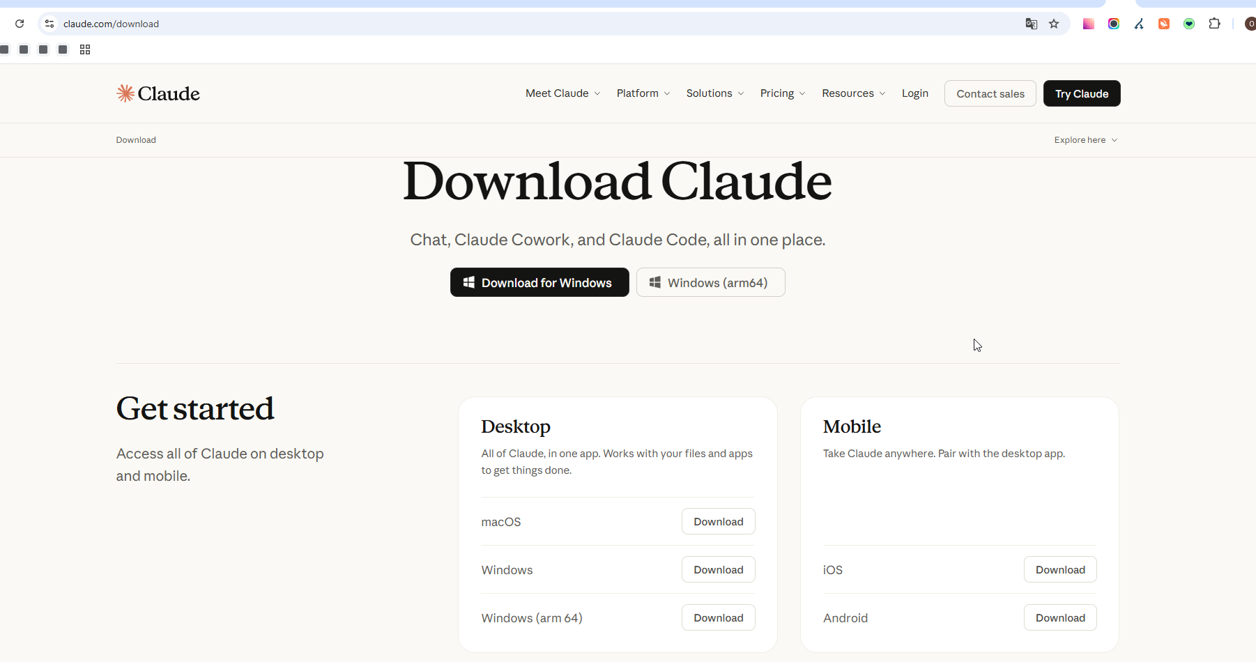Image resolution: width=1256 pixels, height=662 pixels.
Task: Open the pink gradient extension icon
Action: click(x=1089, y=24)
